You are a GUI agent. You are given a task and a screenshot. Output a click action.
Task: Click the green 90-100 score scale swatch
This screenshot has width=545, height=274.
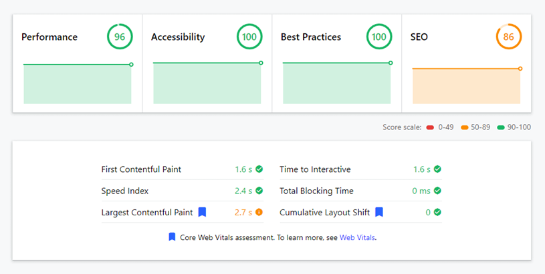(x=501, y=127)
